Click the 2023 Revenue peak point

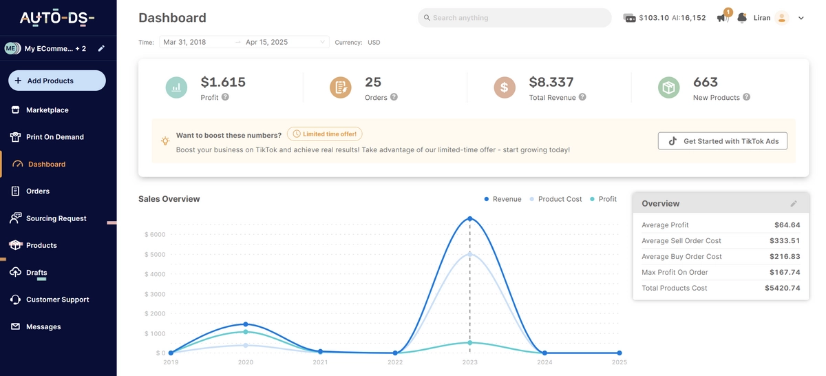click(x=470, y=219)
